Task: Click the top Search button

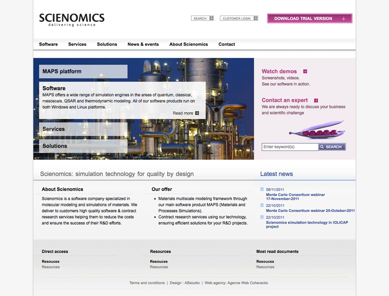Action: [202, 18]
